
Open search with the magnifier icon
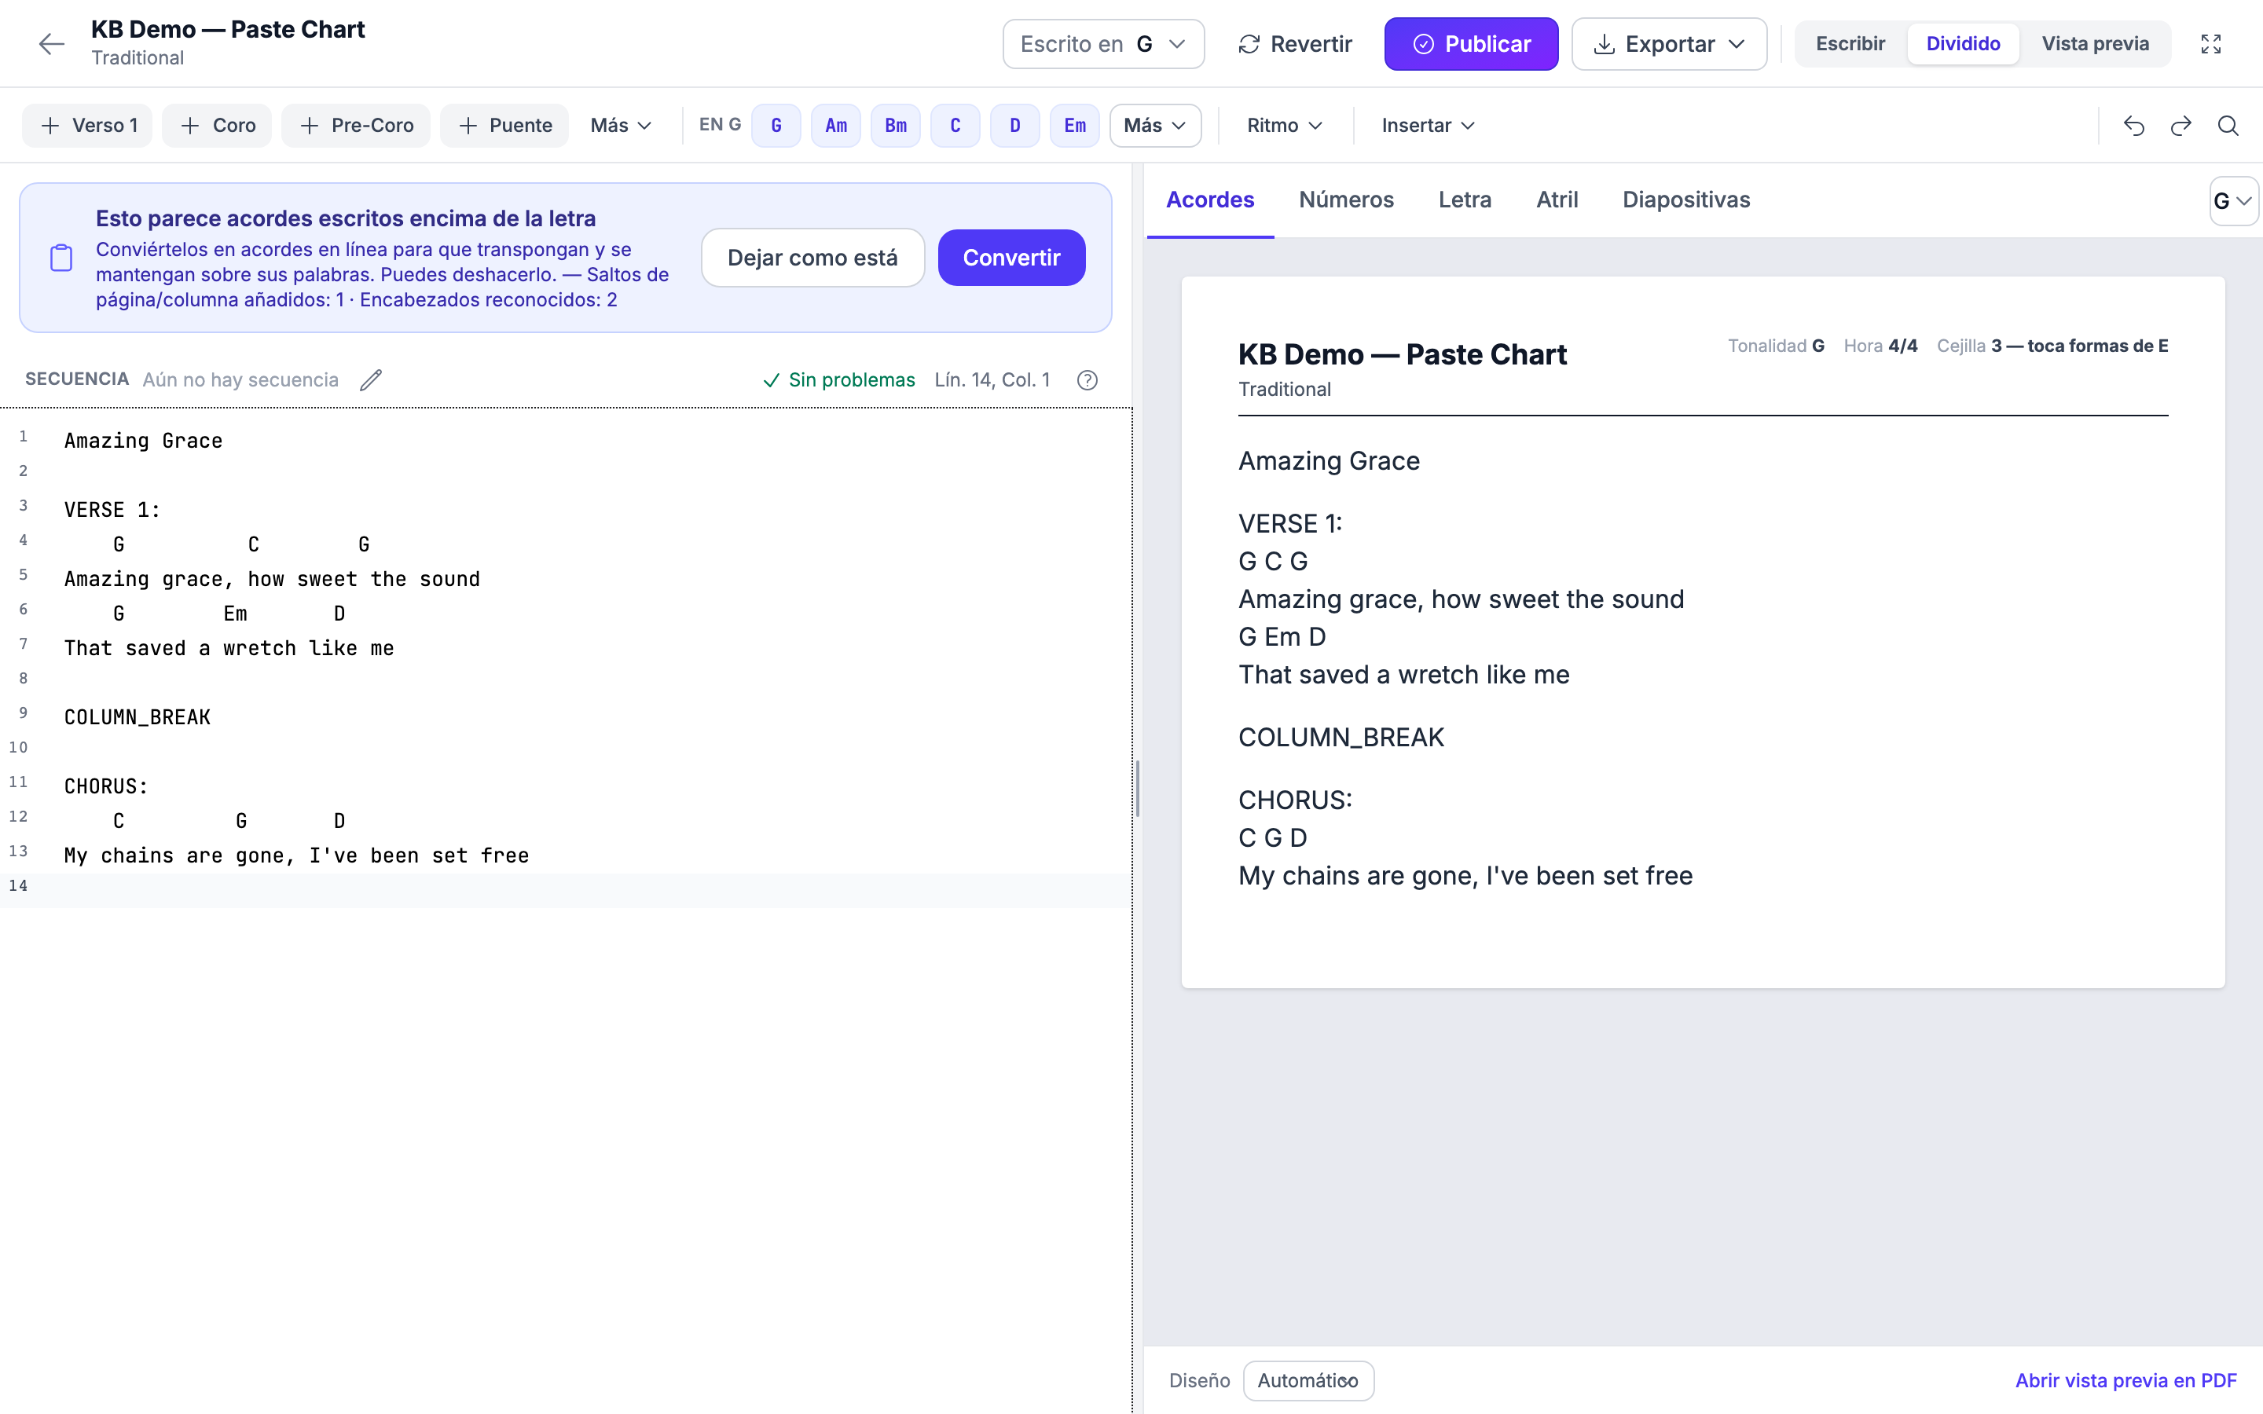2228,126
